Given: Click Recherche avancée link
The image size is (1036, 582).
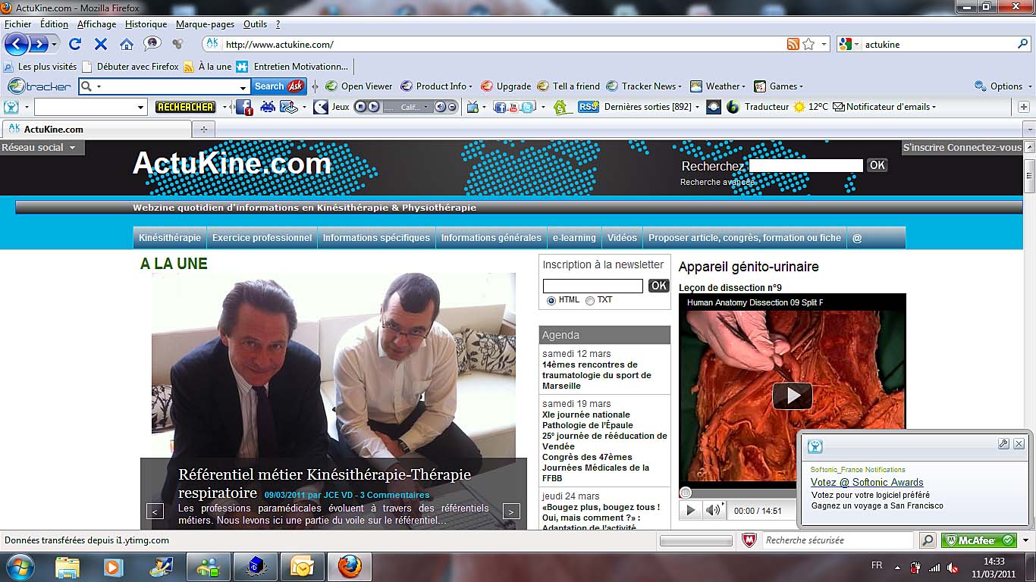Looking at the screenshot, I should pyautogui.click(x=717, y=182).
